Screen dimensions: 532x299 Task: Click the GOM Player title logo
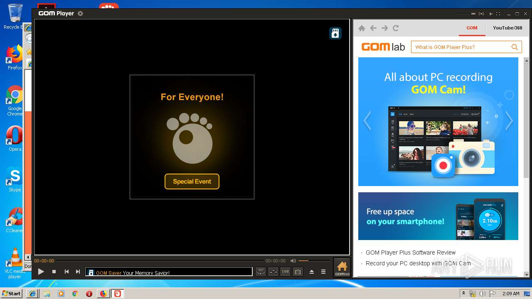click(x=56, y=13)
